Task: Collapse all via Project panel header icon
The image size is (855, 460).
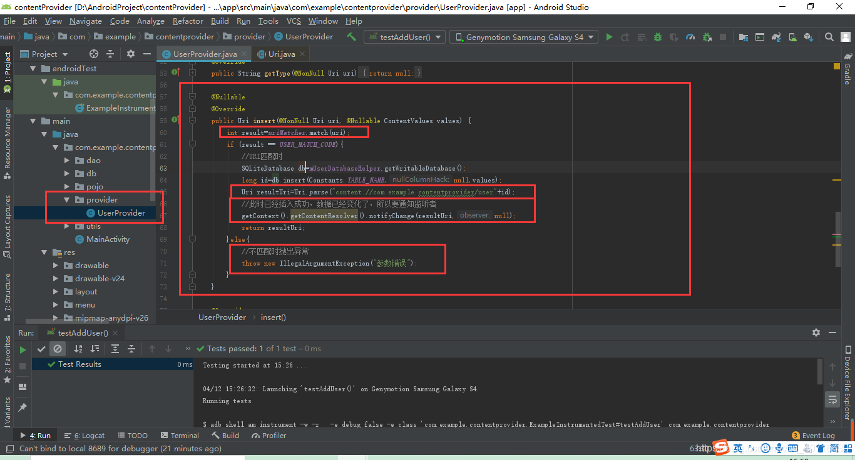Action: point(111,54)
